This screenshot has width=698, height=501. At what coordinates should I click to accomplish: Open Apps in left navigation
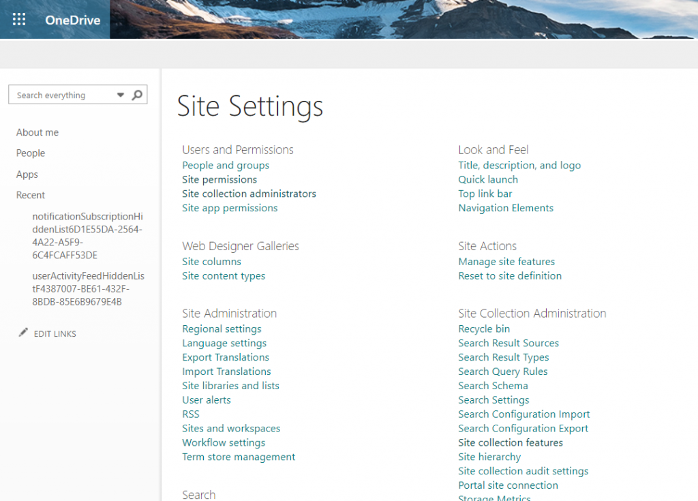coord(27,174)
